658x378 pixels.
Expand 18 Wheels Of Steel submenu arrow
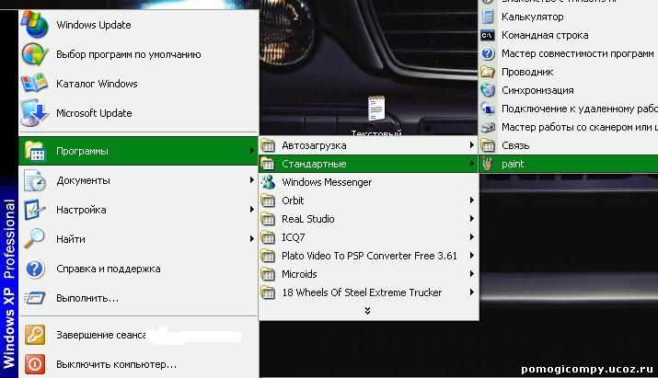[x=472, y=292]
